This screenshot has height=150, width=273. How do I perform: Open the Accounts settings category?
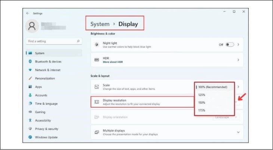41,95
